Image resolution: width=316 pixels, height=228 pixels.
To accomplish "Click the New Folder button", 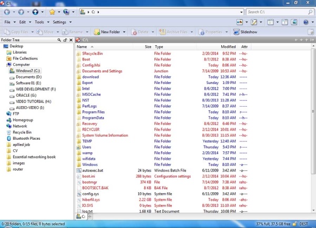I will 110,32.
